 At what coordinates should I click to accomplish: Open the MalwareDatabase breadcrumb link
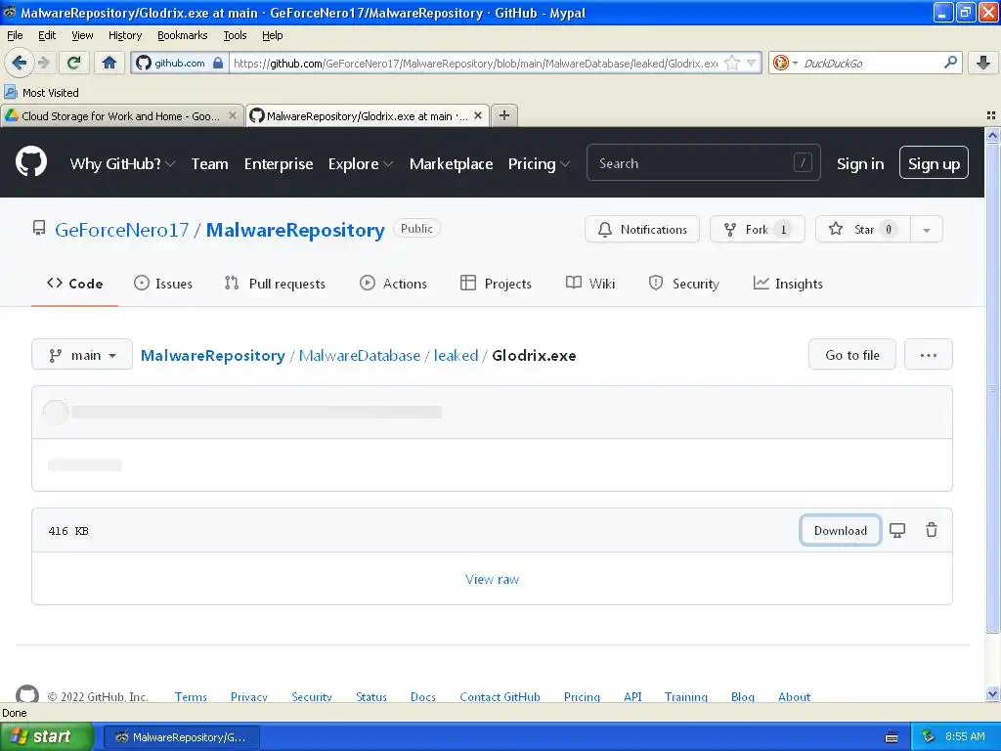[x=360, y=355]
